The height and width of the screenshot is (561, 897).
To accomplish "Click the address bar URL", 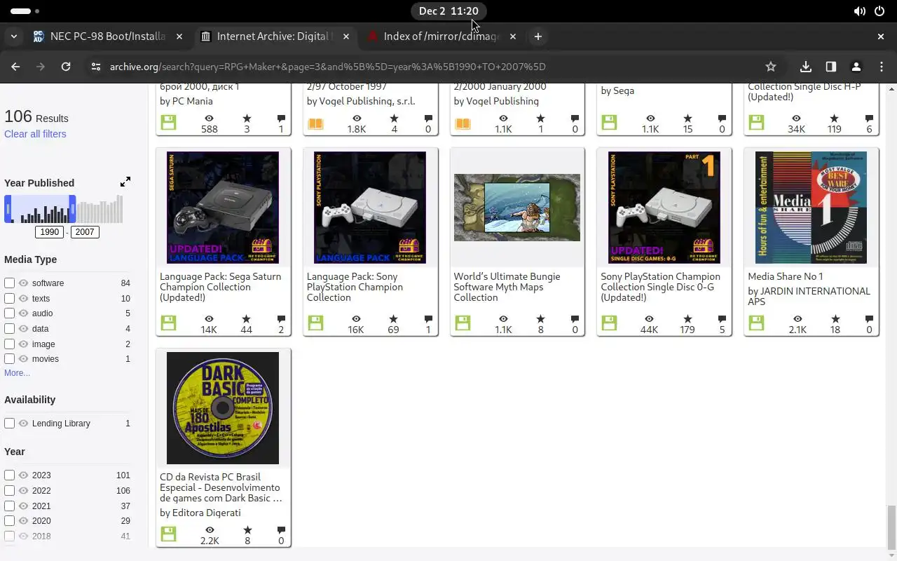I will 327,67.
